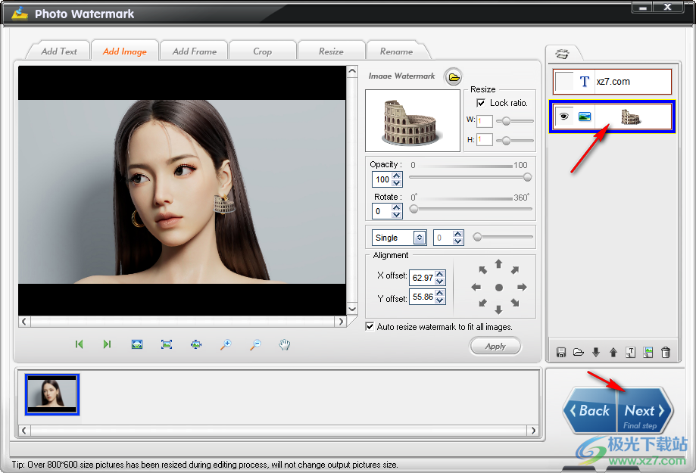The height and width of the screenshot is (473, 696).
Task: Go to the first image in the preview controls
Action: (x=79, y=344)
